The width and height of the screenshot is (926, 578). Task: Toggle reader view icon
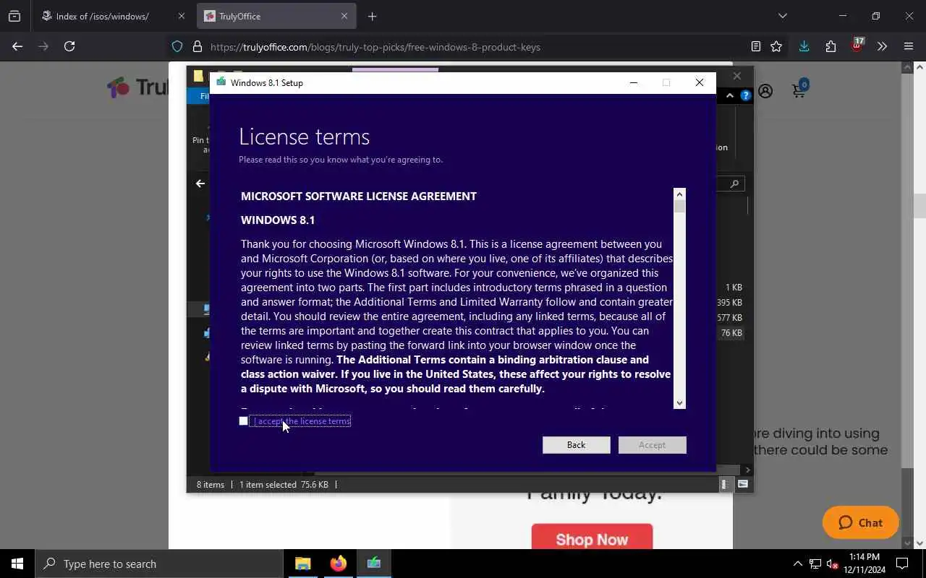point(755,46)
